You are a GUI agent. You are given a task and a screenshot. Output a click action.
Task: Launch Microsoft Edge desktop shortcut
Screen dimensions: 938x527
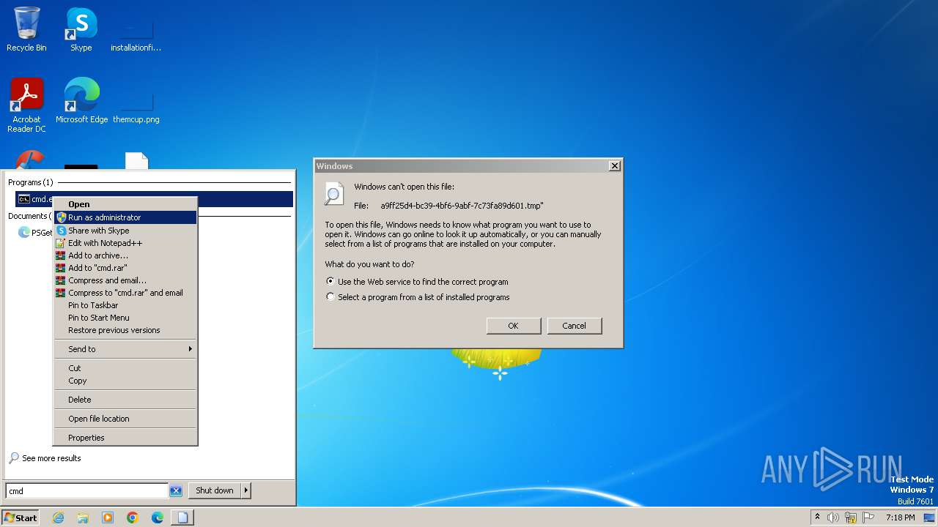click(x=81, y=101)
